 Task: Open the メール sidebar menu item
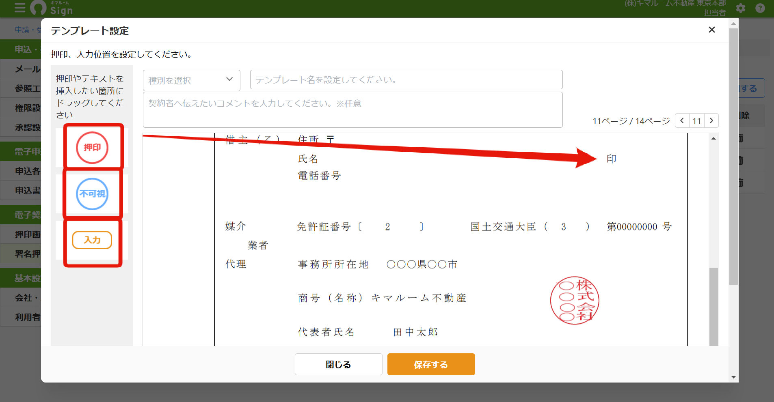21,69
